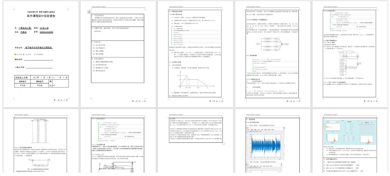The image size is (390, 176).
Task: Tick the yellow-highlighted checkbox on the cover page
Action: pyautogui.click(x=15, y=54)
